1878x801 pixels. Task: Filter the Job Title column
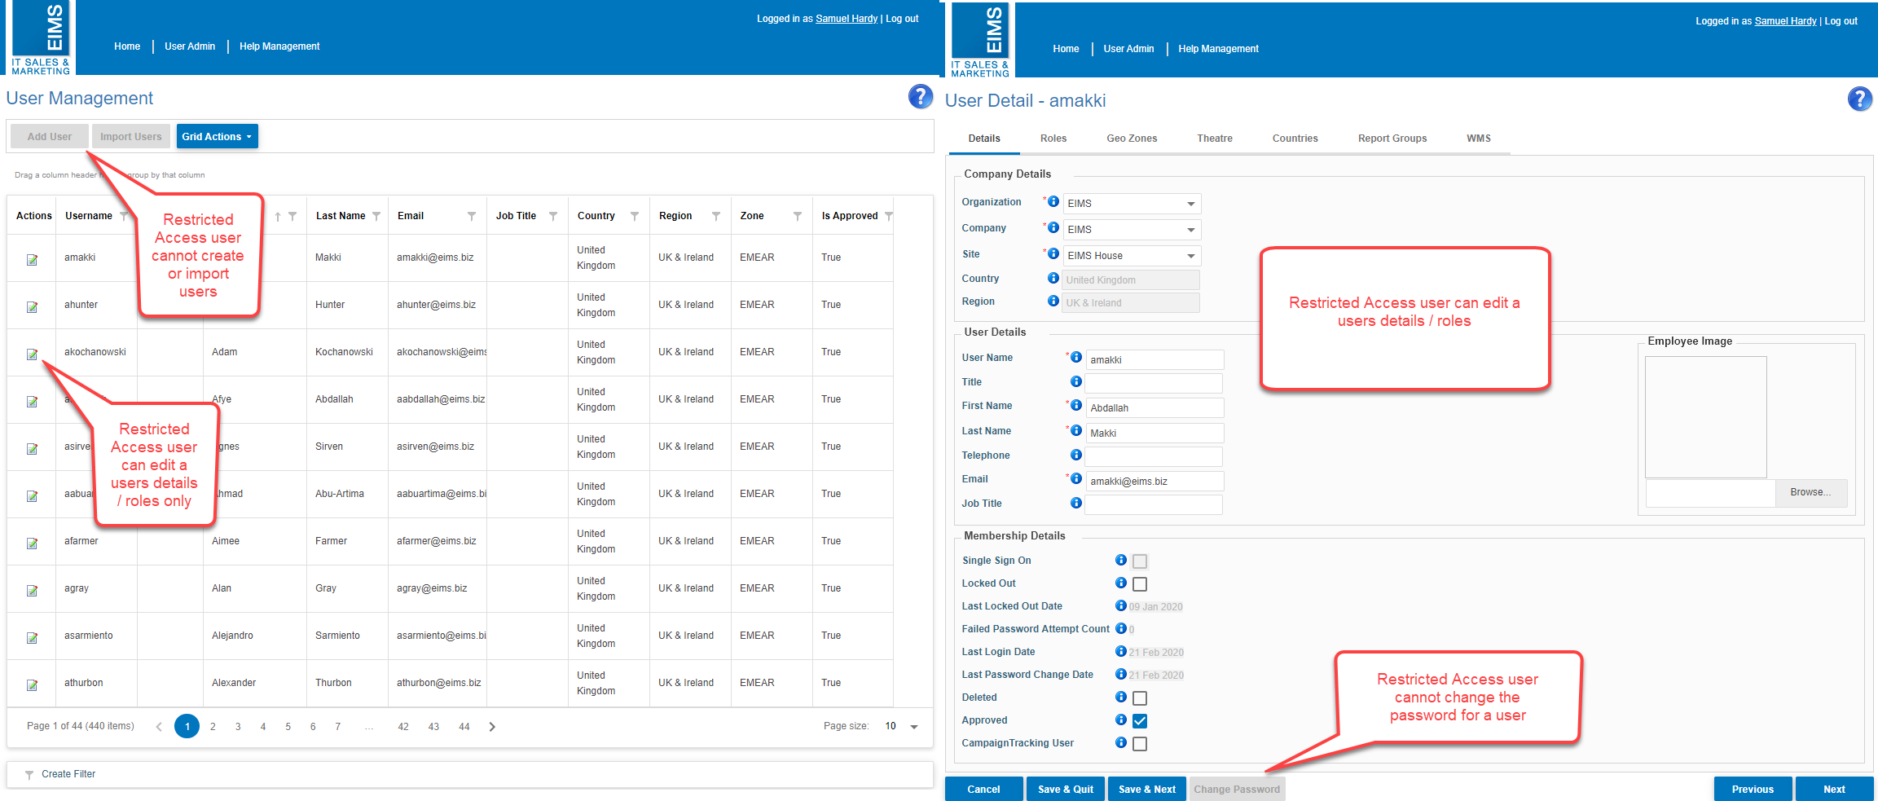pos(553,216)
